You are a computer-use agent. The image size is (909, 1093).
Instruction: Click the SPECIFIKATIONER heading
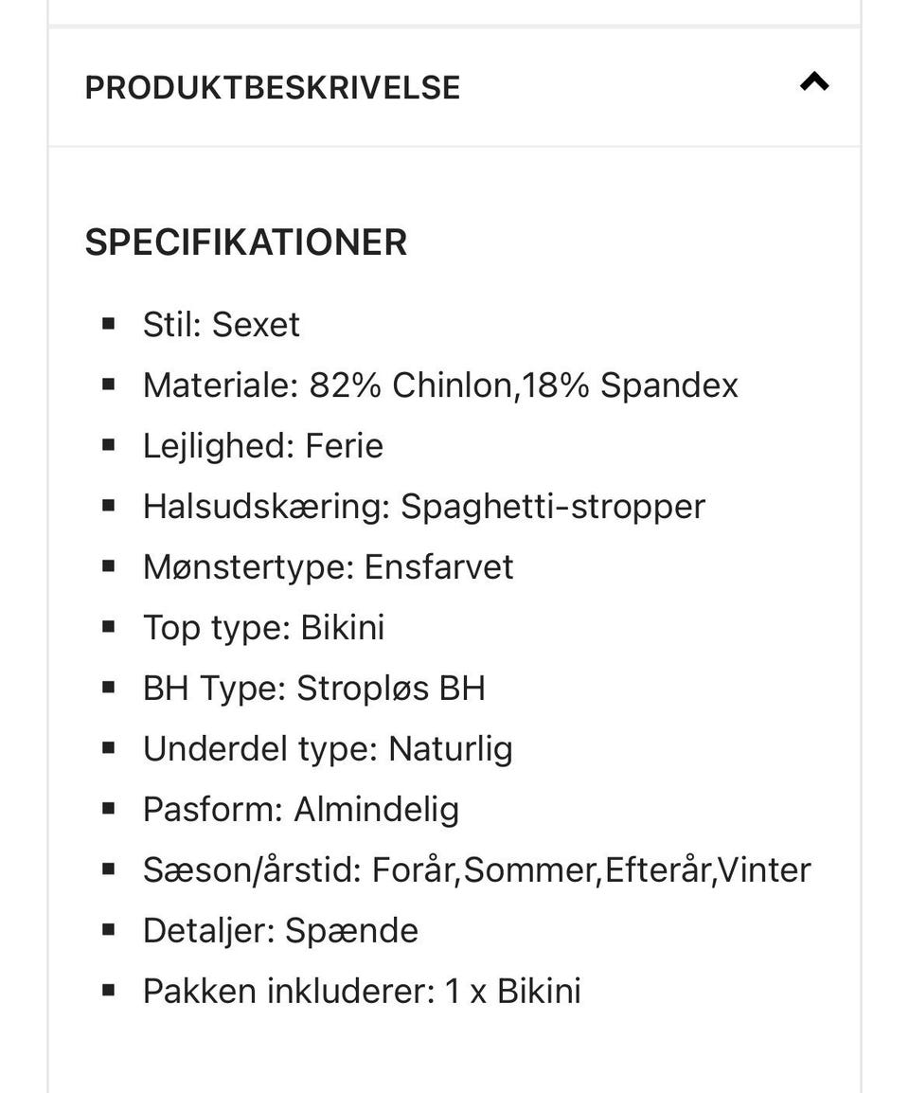click(245, 243)
